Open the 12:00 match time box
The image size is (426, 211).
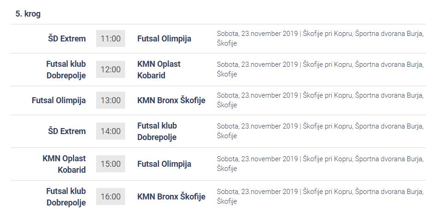click(110, 70)
